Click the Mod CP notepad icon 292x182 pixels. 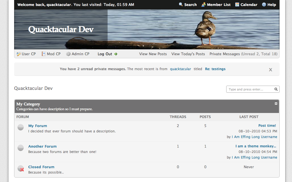[x=44, y=54]
